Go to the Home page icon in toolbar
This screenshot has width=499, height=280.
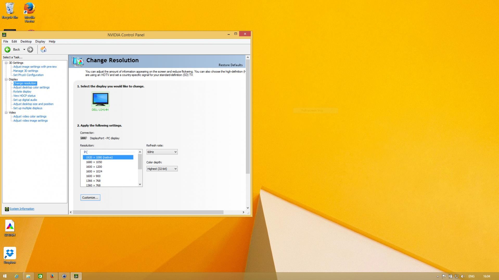[43, 50]
